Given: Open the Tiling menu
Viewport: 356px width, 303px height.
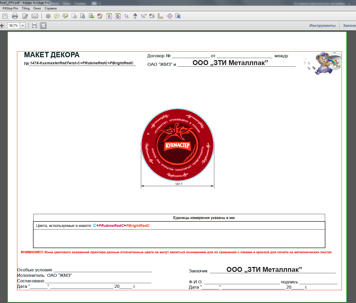Looking at the screenshot, I should click(26, 8).
